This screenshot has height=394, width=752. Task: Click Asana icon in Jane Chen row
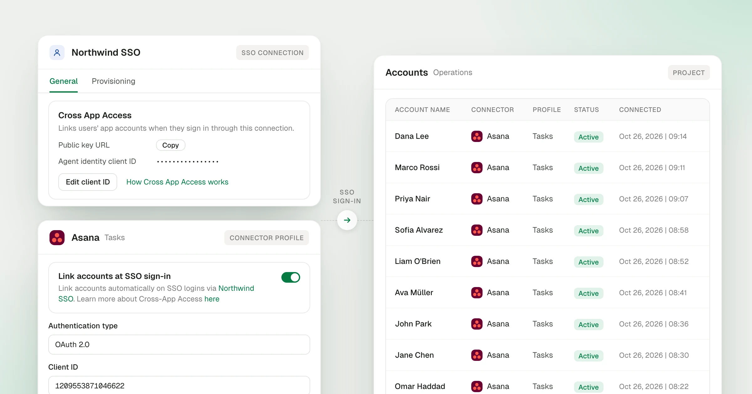click(x=477, y=355)
